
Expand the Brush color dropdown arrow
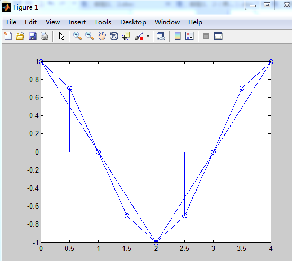pyautogui.click(x=148, y=36)
